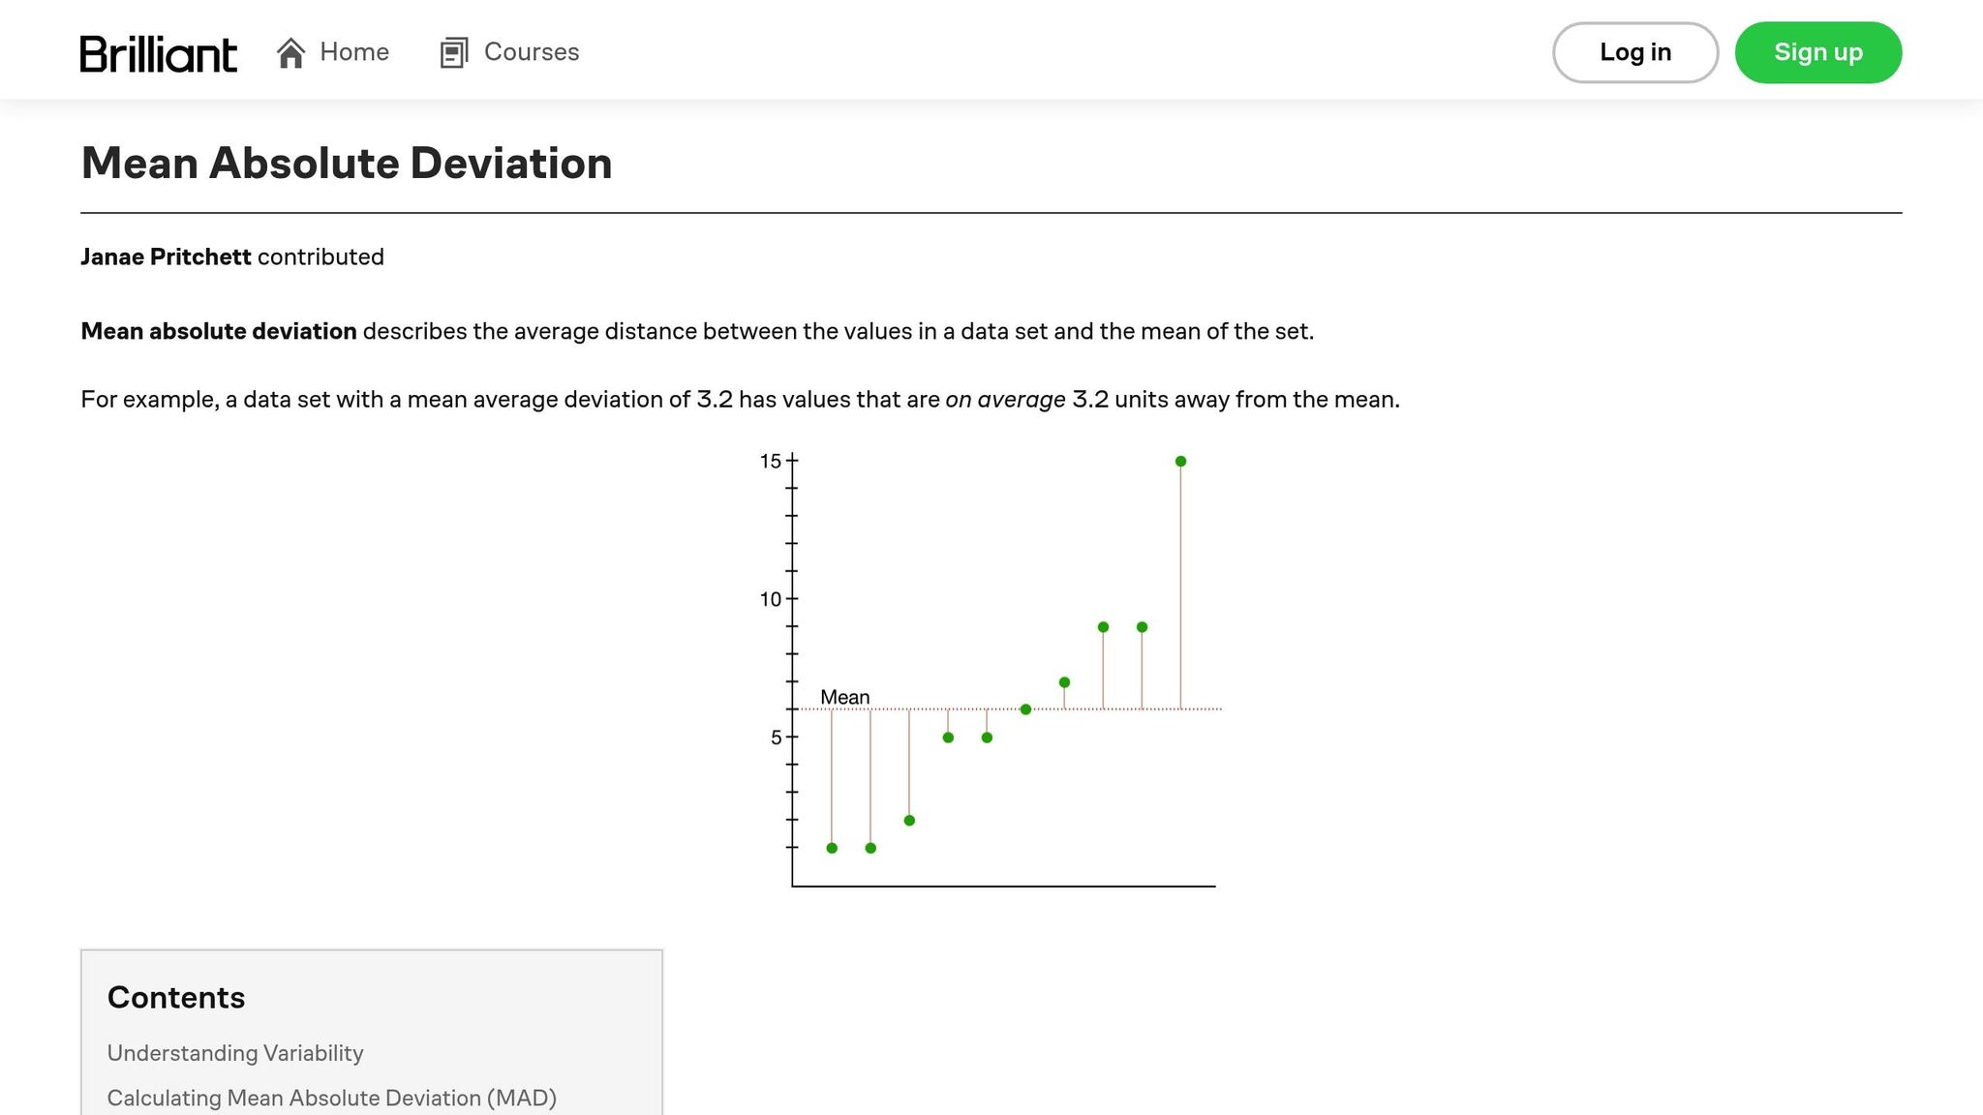Viewport: 1983px width, 1115px height.
Task: Click the Courses stacked-pages icon
Action: point(454,52)
